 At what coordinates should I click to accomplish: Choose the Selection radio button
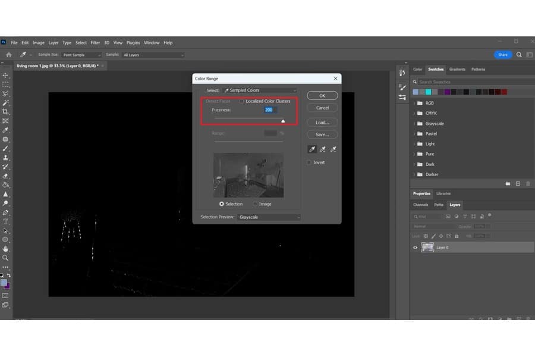click(x=222, y=204)
